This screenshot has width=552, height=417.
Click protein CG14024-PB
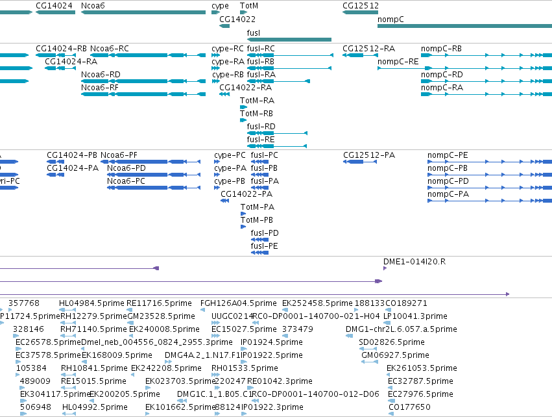[x=56, y=162]
